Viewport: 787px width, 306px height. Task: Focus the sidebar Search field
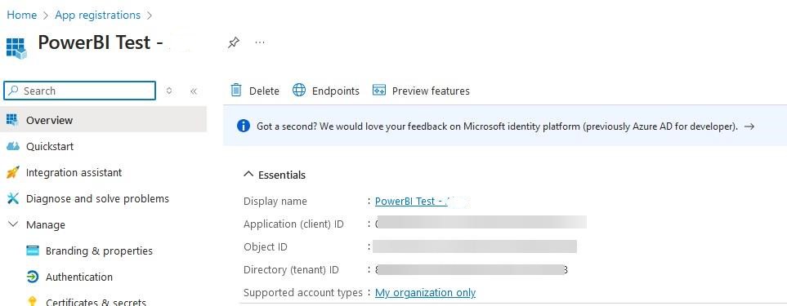click(80, 91)
